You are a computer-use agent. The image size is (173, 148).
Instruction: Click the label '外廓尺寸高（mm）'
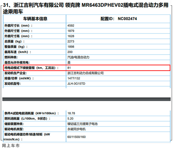[18, 36]
